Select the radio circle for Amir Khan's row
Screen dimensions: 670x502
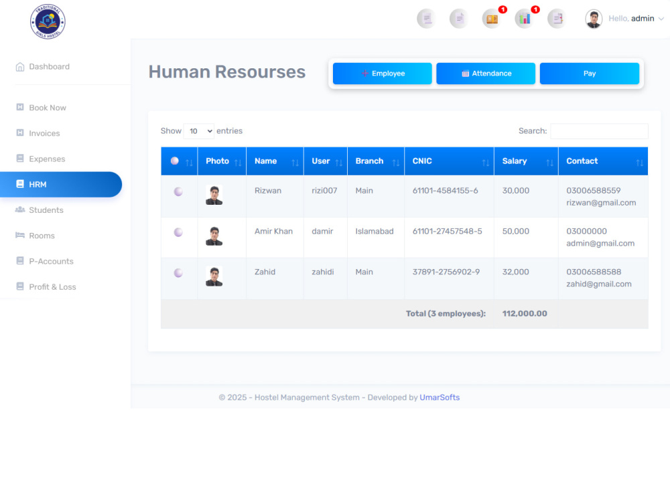[178, 232]
